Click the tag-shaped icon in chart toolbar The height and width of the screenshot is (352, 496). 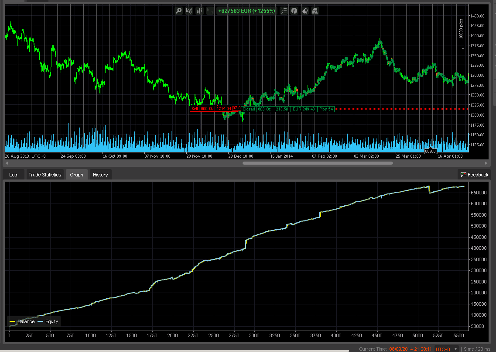coord(305,11)
